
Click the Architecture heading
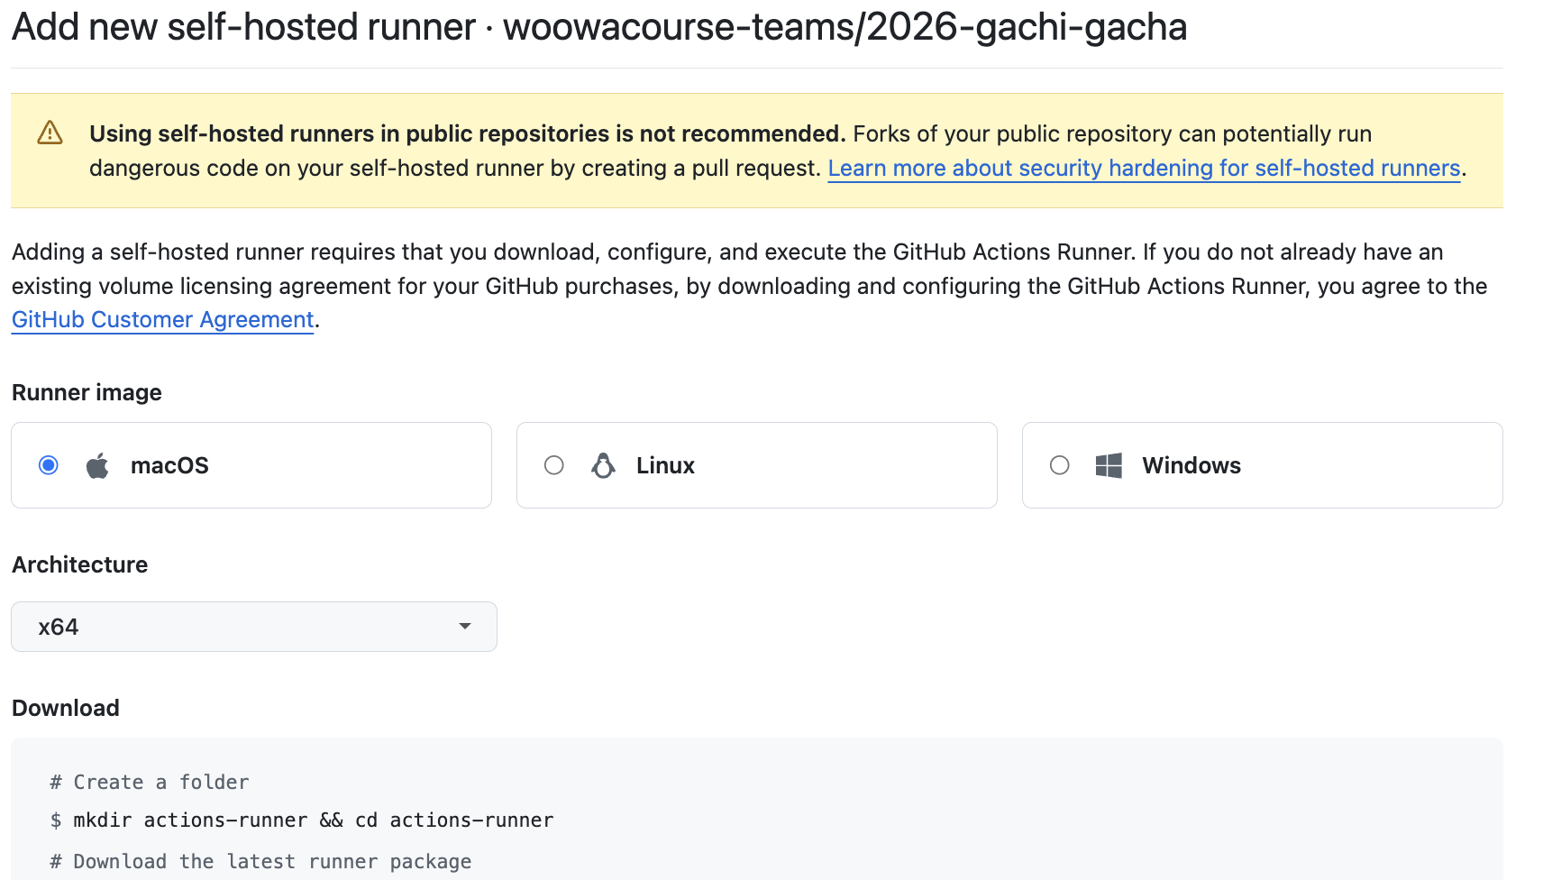tap(79, 564)
